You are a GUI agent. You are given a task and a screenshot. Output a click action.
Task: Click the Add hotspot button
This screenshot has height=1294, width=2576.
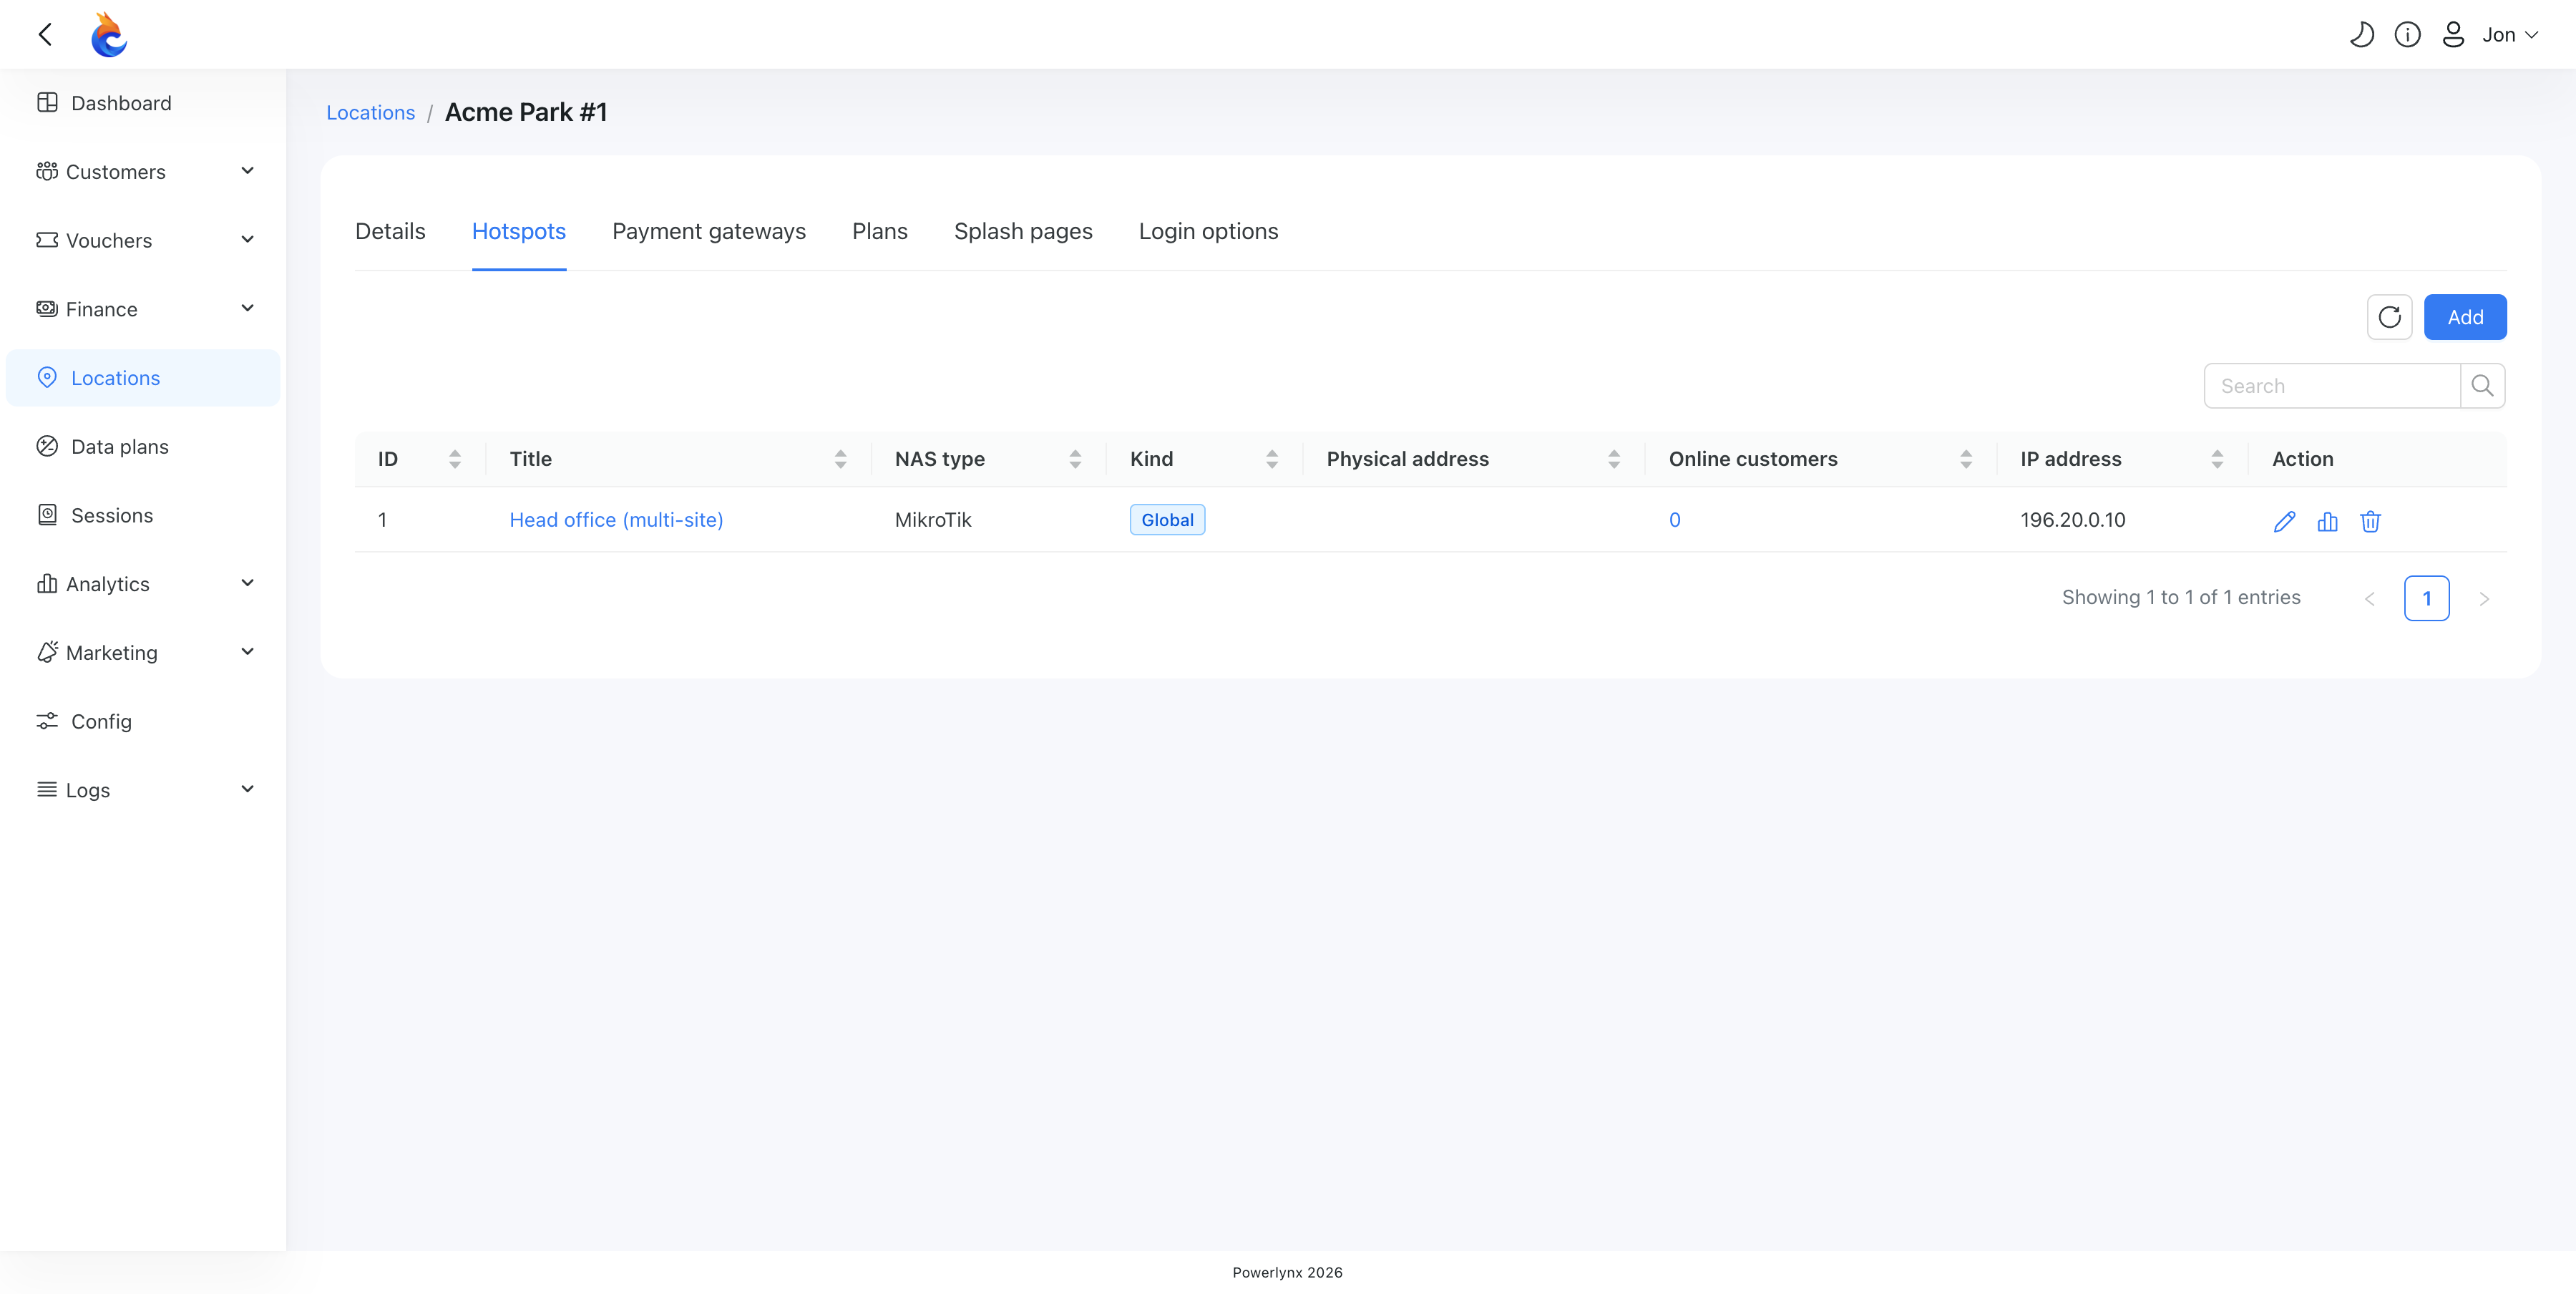[x=2465, y=317]
